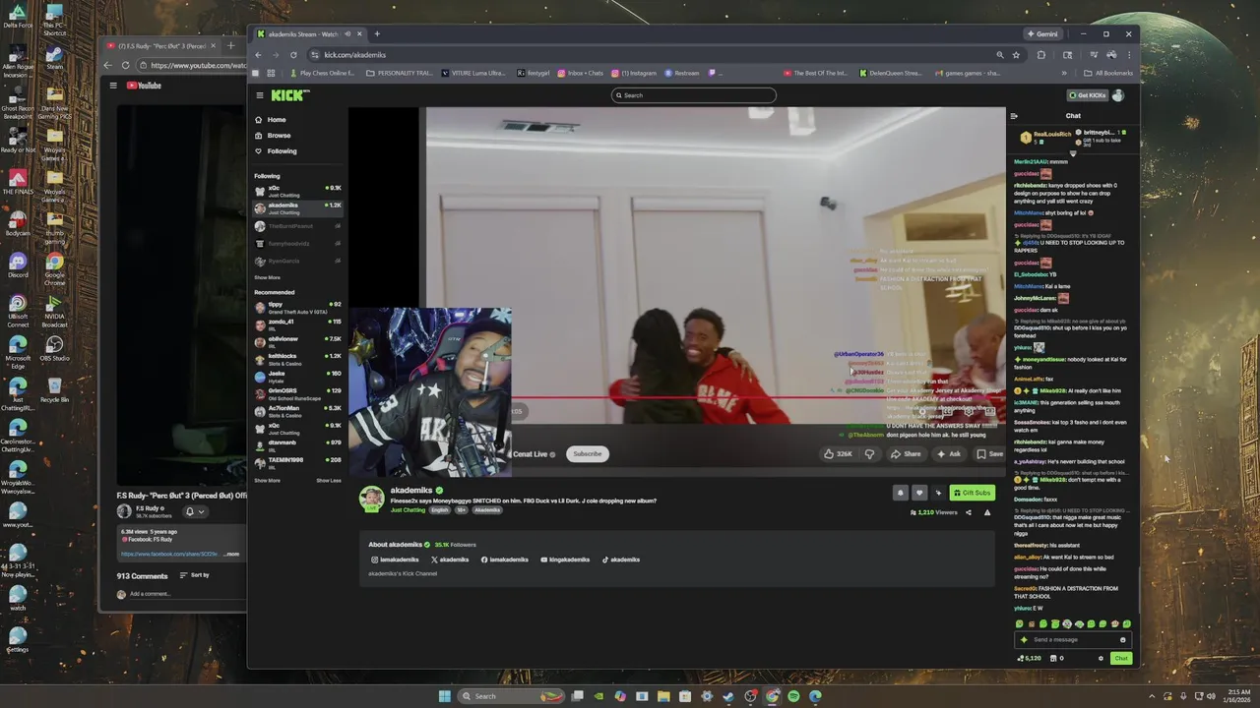Click the Share button under the video
This screenshot has width=1260, height=708.
tap(906, 454)
